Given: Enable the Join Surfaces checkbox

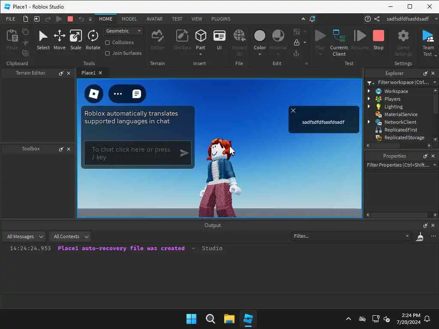Looking at the screenshot, I should click(107, 53).
